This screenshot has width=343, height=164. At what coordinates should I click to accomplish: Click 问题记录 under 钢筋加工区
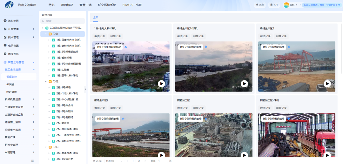click(x=198, y=108)
